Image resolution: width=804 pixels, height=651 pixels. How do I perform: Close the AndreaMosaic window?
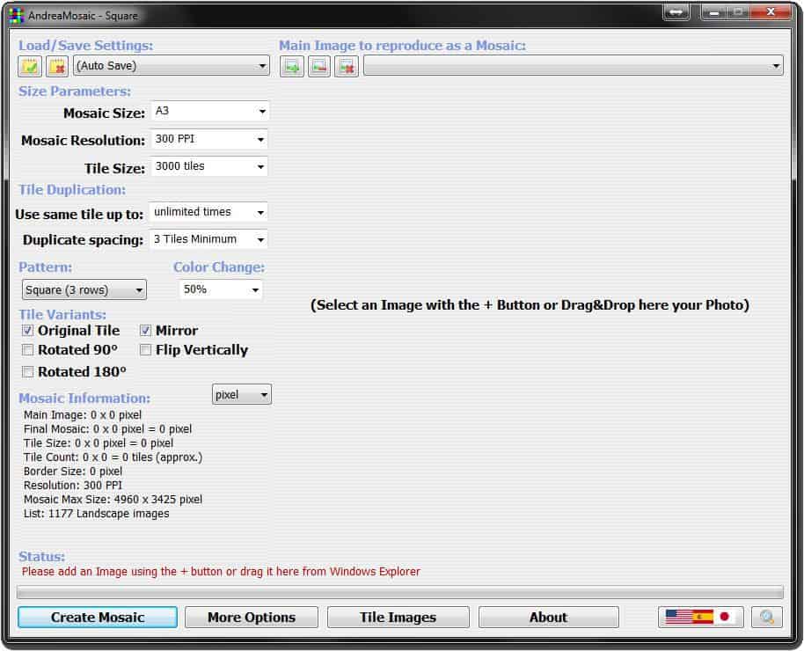771,12
